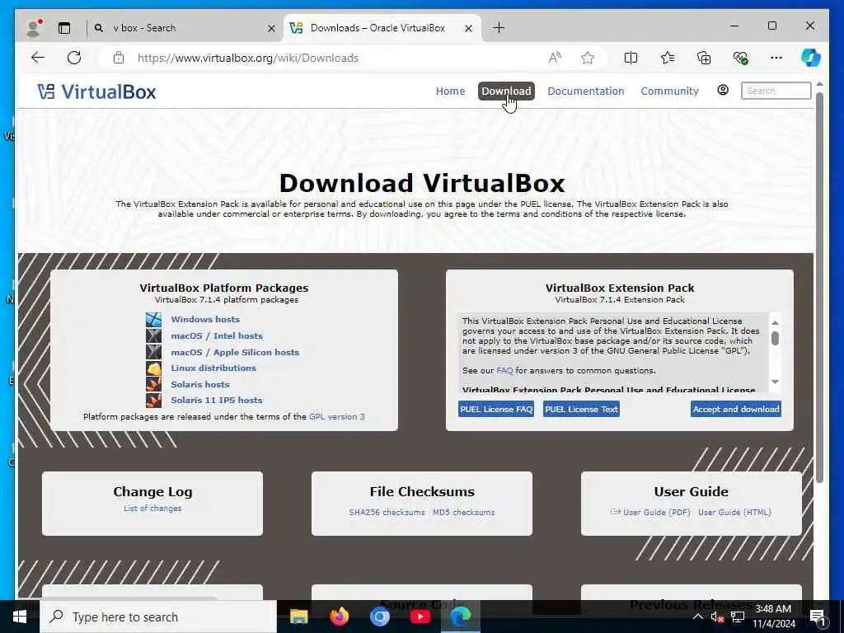Open the YouTube app in taskbar
844x633 pixels.
(420, 617)
